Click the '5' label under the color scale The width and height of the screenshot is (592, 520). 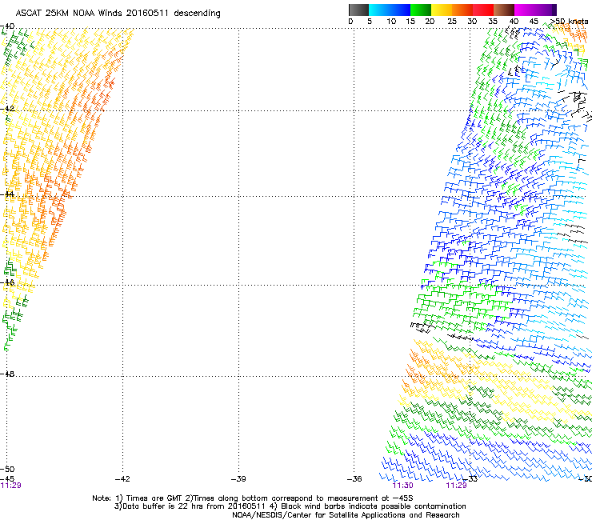[370, 22]
